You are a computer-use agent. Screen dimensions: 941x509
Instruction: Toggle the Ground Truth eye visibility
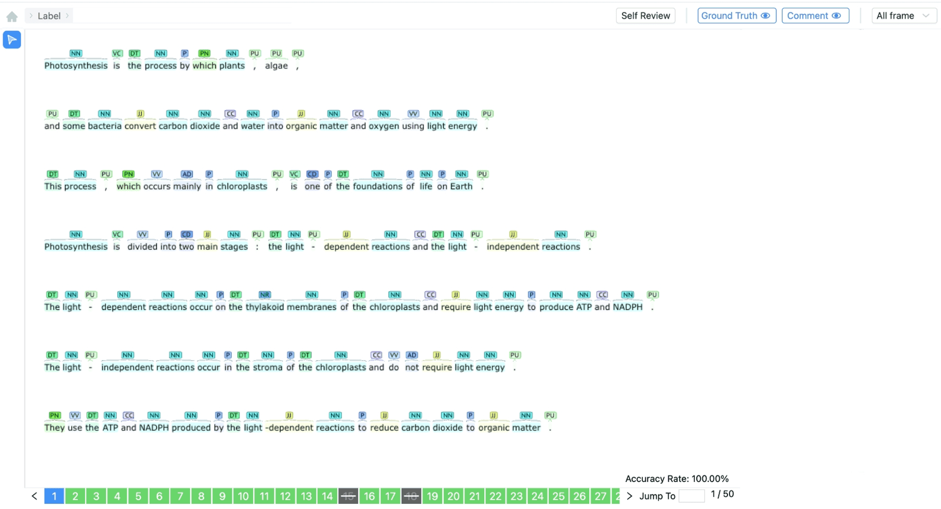(x=765, y=16)
